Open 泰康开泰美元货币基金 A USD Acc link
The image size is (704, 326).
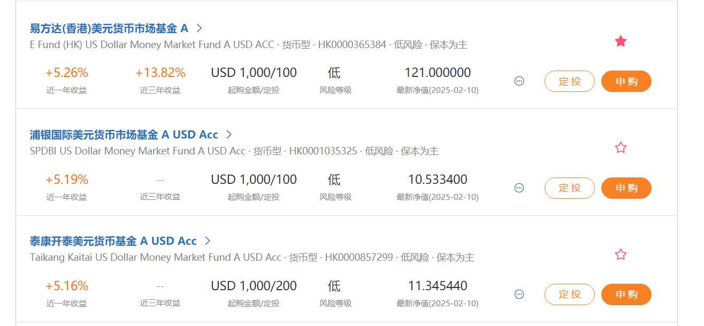(x=113, y=241)
